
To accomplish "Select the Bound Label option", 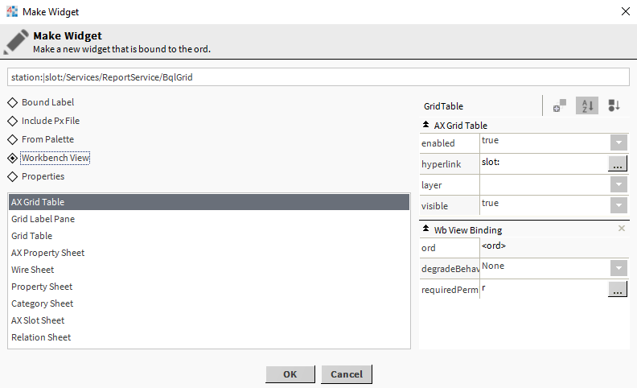I will 13,102.
